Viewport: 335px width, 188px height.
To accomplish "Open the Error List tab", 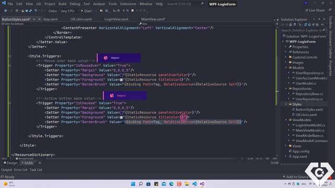I will (21, 170).
